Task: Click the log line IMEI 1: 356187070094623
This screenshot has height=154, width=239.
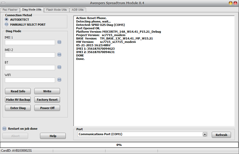Action: pos(96,49)
